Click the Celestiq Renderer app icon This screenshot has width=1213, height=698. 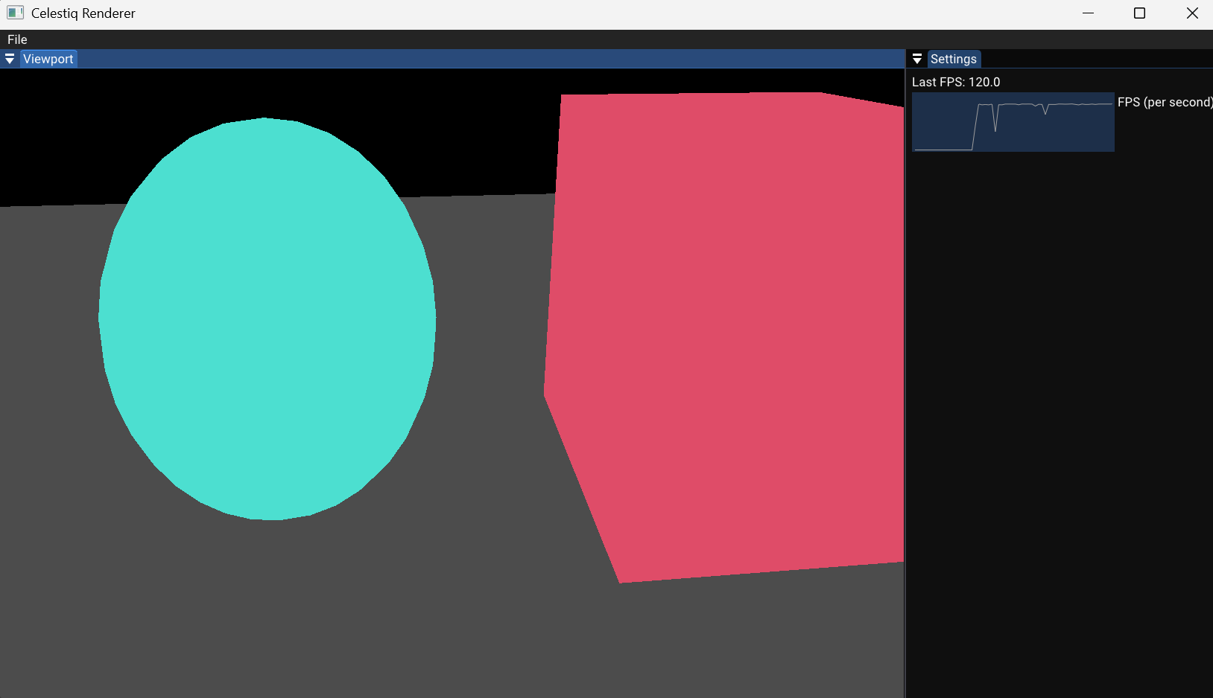15,13
